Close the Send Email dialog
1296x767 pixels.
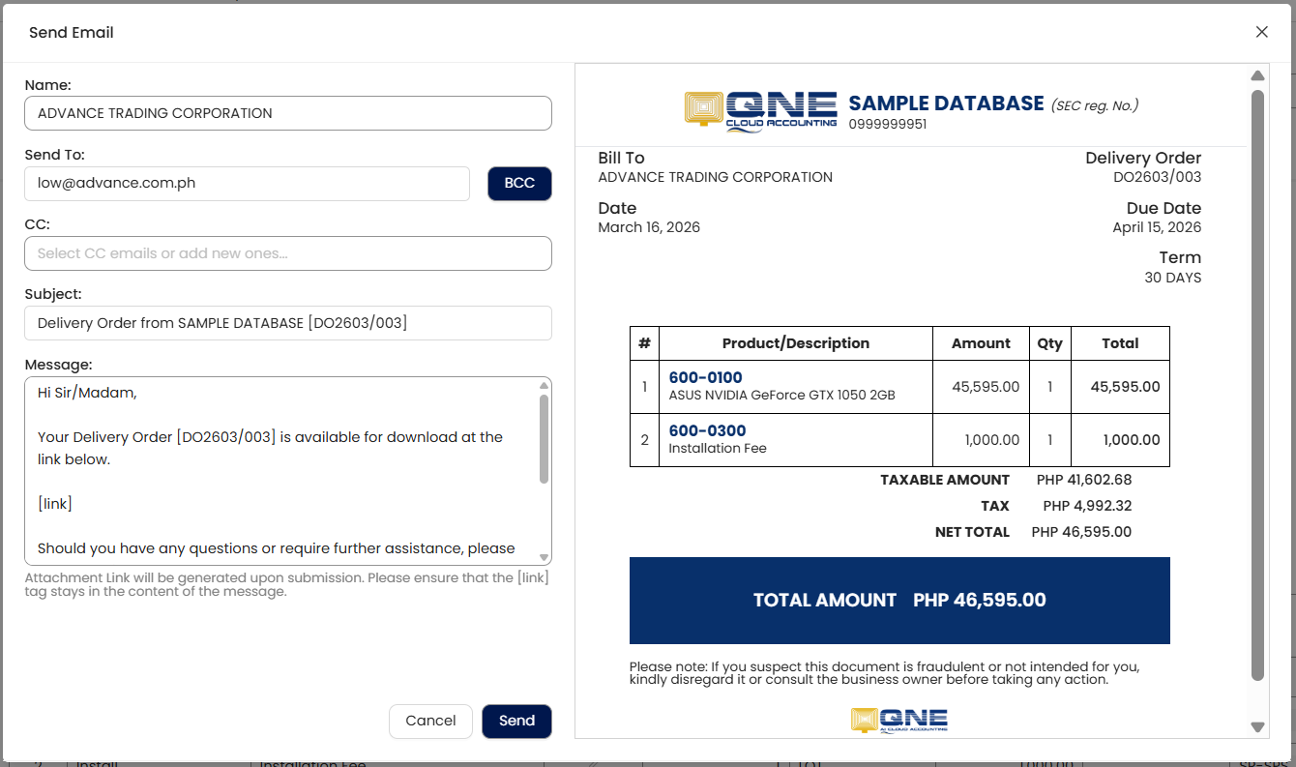point(1261,32)
